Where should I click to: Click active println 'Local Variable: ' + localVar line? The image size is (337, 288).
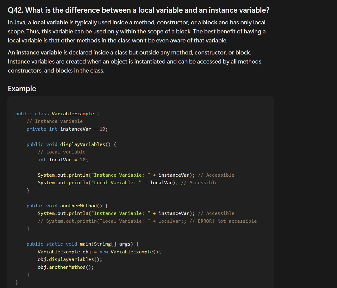pyautogui.click(x=128, y=183)
